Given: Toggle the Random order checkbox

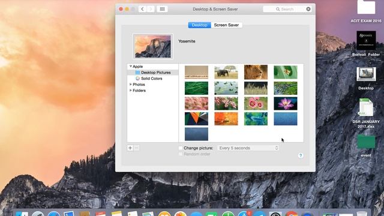Looking at the screenshot, I should 181,154.
